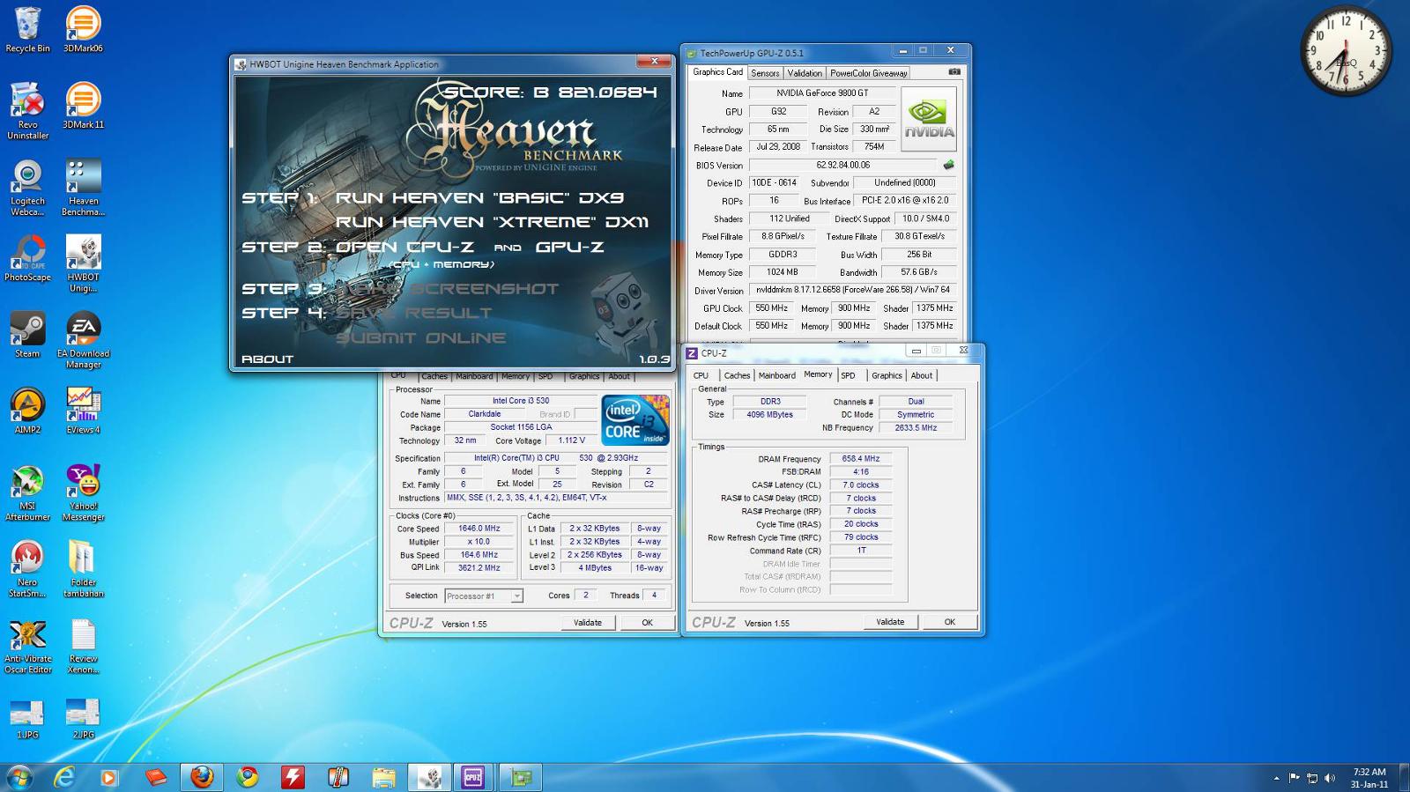Click the GPU-Z screenshot camera icon
Image resolution: width=1410 pixels, height=792 pixels.
click(954, 72)
